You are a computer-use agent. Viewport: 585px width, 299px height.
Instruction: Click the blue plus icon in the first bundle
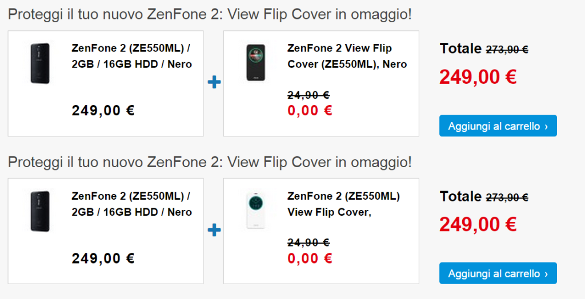[214, 83]
